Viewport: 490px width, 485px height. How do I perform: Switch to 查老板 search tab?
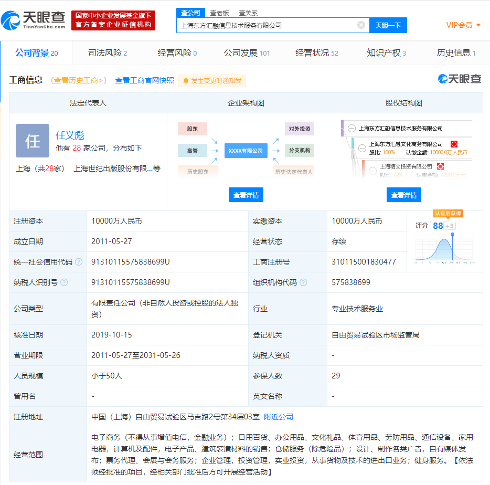(x=219, y=13)
